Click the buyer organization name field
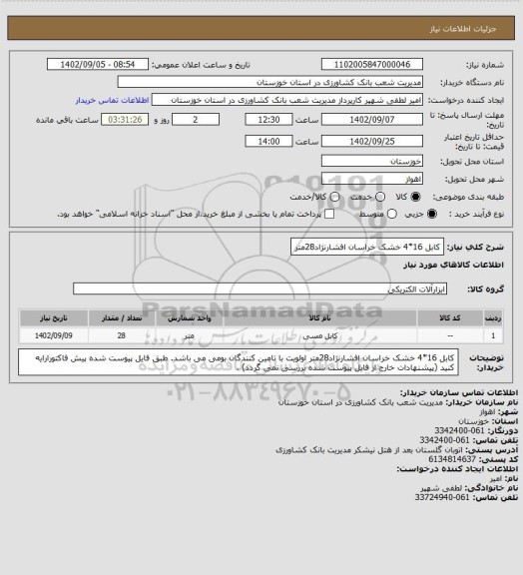The height and width of the screenshot is (575, 523). (269, 82)
